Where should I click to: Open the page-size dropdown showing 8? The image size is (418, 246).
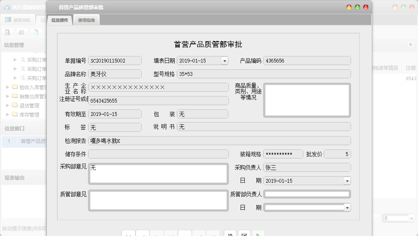pos(411,218)
